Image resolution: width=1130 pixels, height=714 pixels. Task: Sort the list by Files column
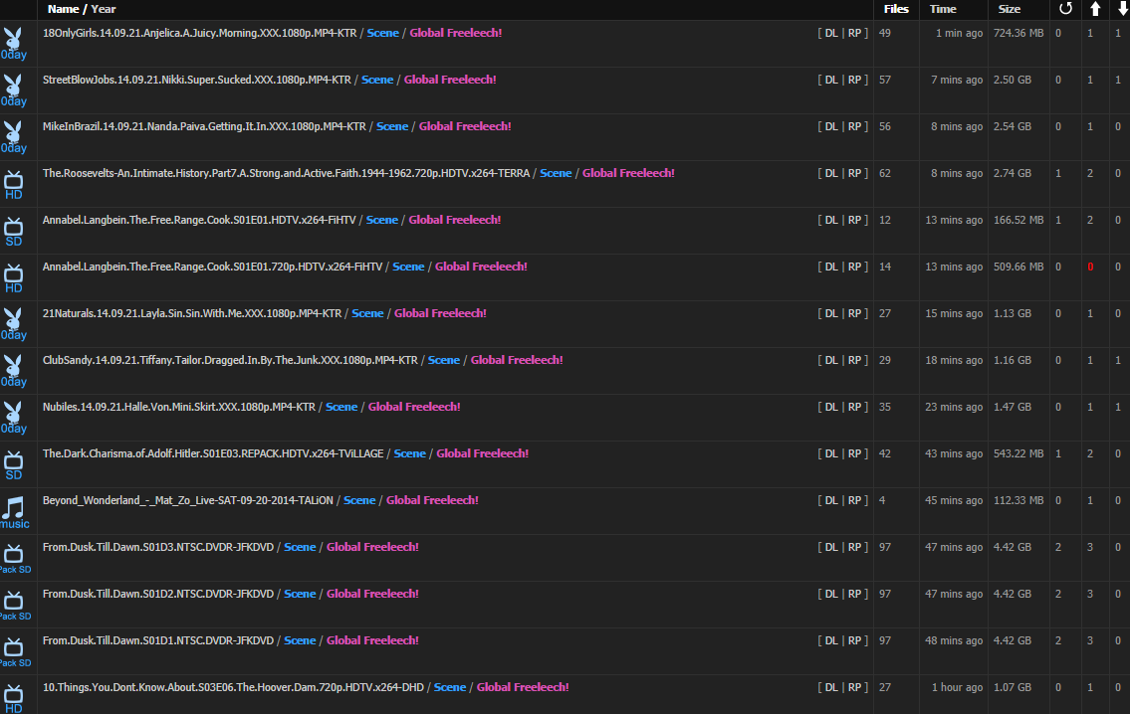pos(896,9)
